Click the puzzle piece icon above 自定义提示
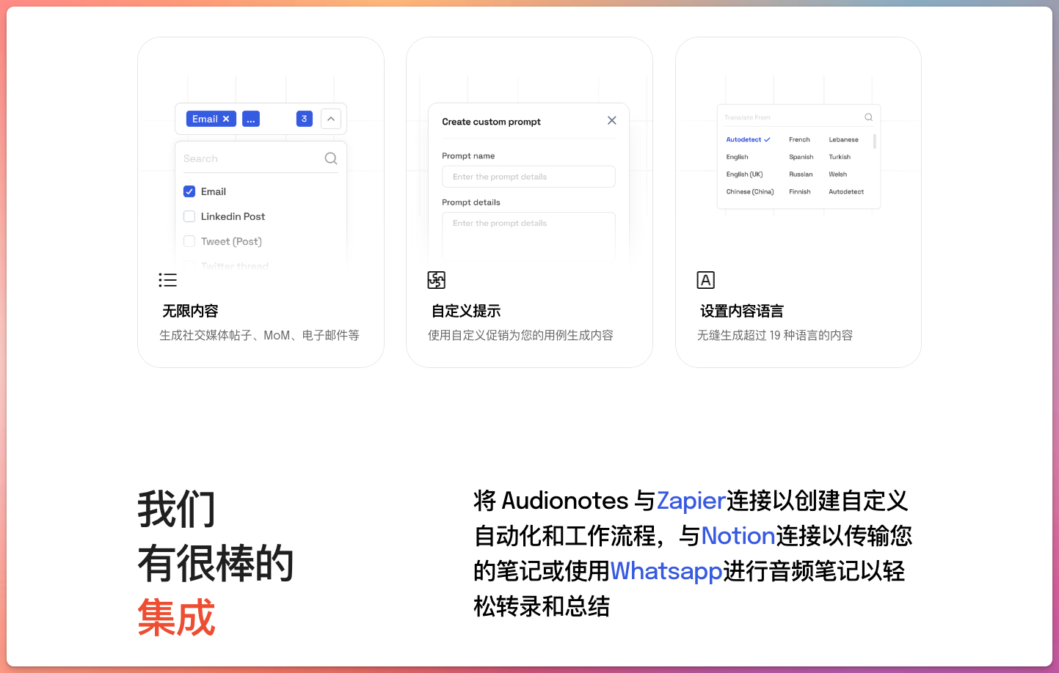This screenshot has width=1059, height=673. click(436, 280)
